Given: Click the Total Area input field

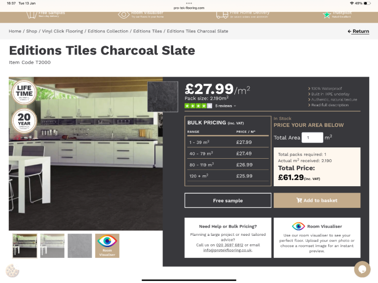Looking at the screenshot, I should click(x=312, y=138).
